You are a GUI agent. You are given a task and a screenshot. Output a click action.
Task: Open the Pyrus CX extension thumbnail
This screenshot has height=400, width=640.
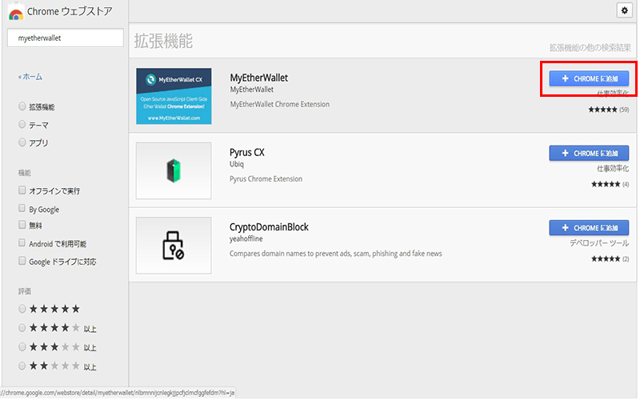click(x=174, y=170)
